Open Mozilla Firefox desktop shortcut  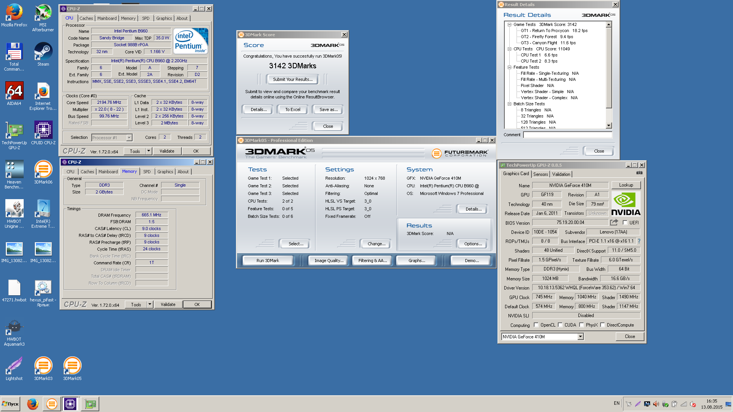14,15
